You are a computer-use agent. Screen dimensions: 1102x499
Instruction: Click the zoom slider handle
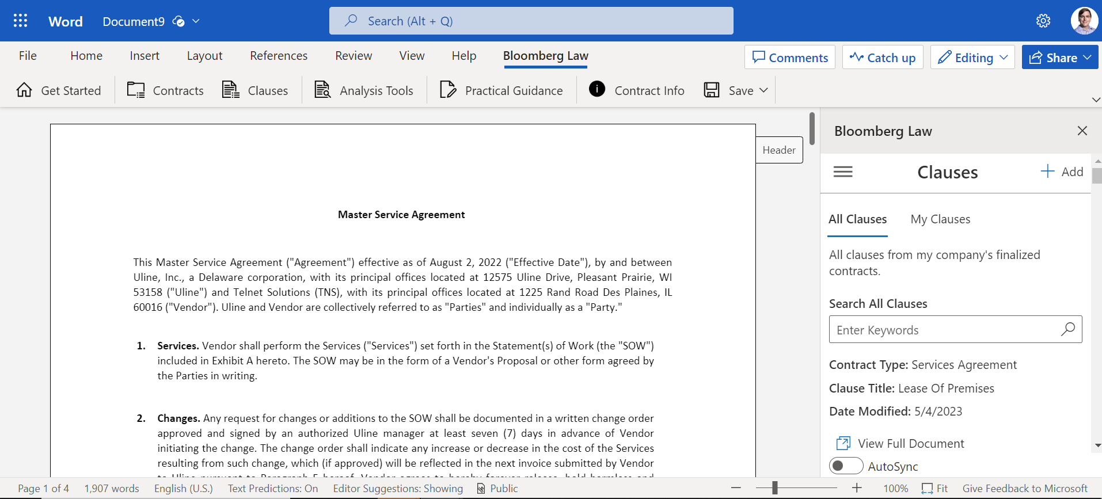tap(775, 488)
